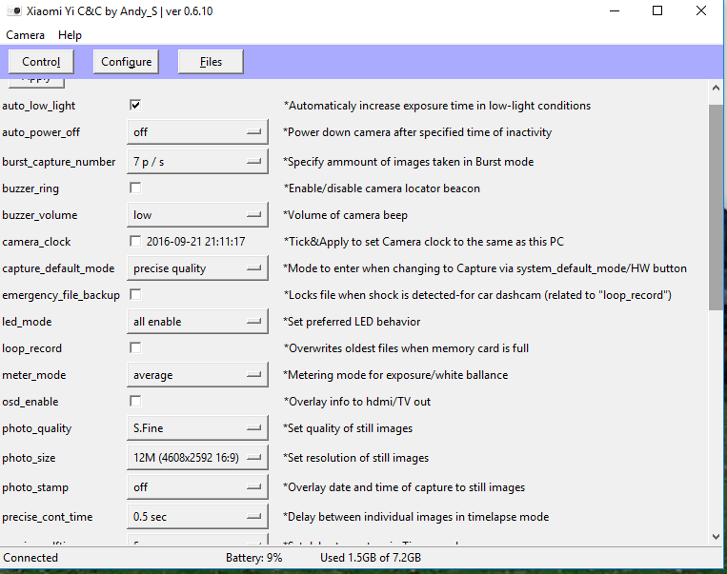
Task: Minimize the Xiaomi Yi C&C window
Action: (615, 10)
